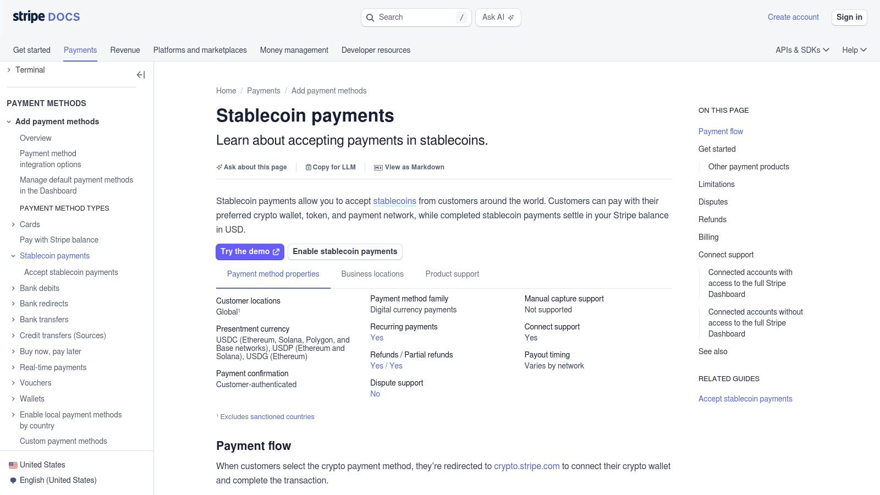Open the Product support tab
880x495 pixels.
coord(452,274)
